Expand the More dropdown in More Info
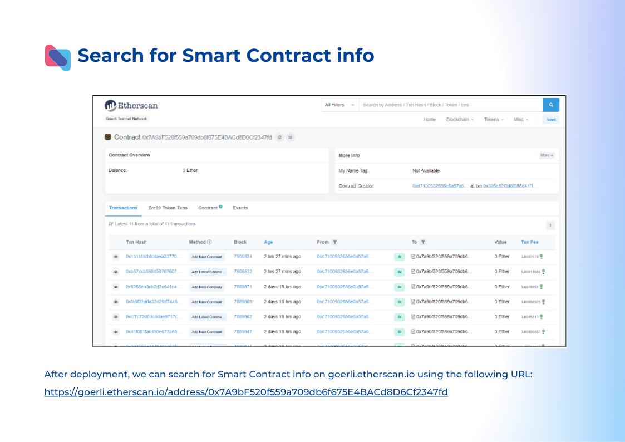Viewport: 625px width, 442px height. point(547,155)
